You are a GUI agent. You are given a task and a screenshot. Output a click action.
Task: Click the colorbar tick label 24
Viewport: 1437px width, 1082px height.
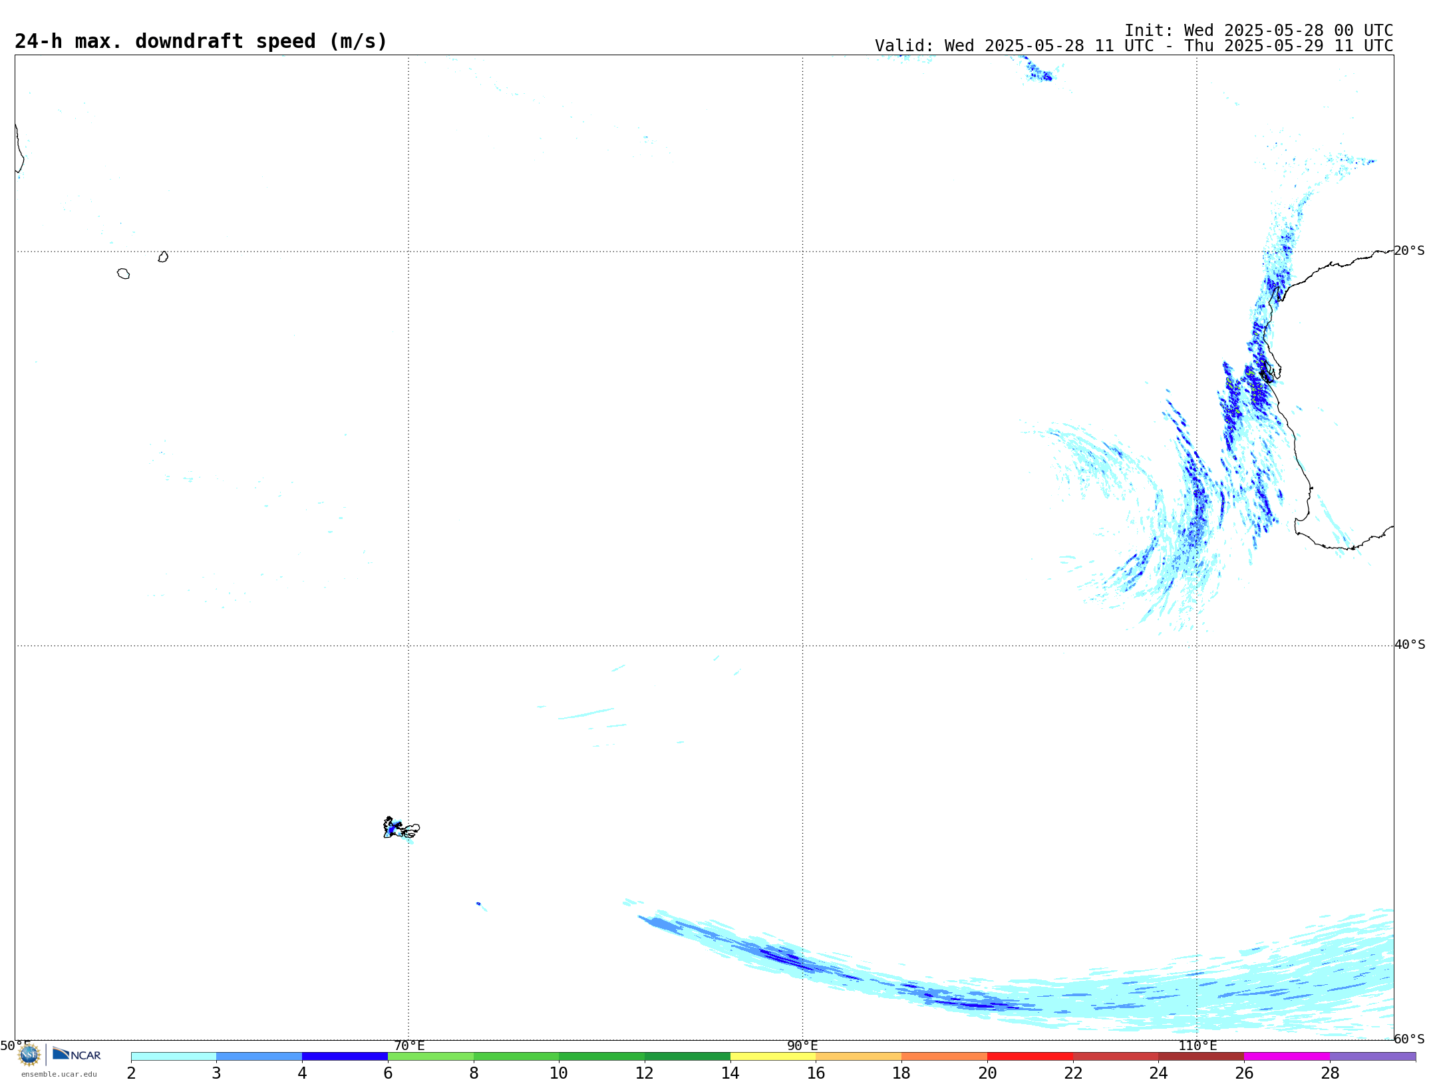[x=1159, y=1073]
